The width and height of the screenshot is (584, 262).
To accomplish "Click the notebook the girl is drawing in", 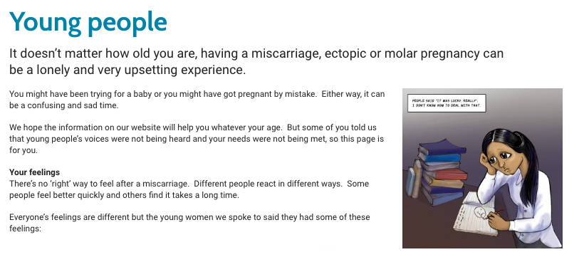I will click(x=476, y=214).
